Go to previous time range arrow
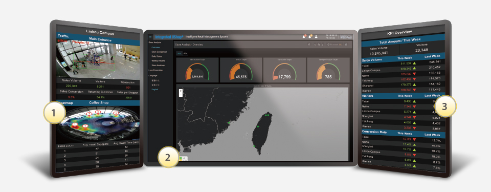This screenshot has width=491, height=192. coord(315,45)
